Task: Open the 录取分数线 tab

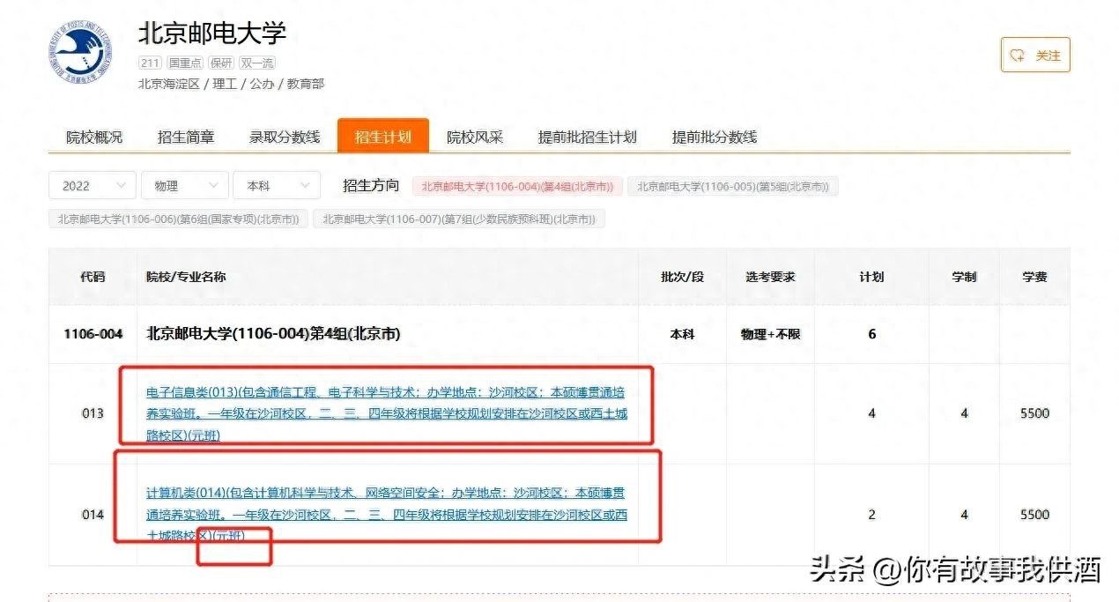Action: point(285,137)
